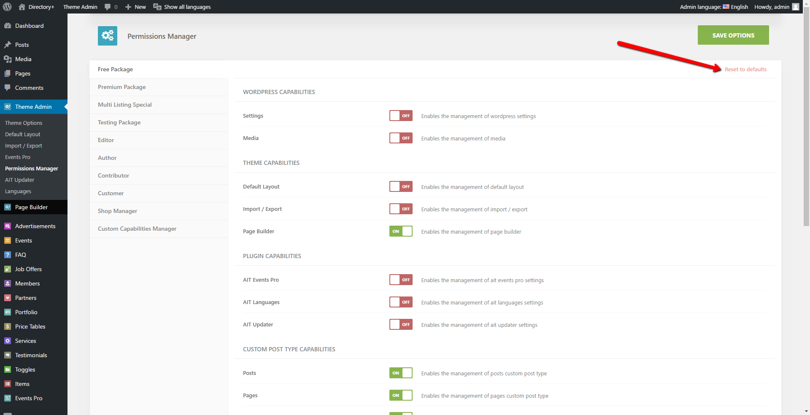
Task: Click the Show all languages icon
Action: pos(157,7)
